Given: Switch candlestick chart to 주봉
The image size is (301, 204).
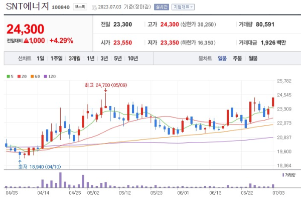Looking at the screenshot, I should click(x=237, y=58).
